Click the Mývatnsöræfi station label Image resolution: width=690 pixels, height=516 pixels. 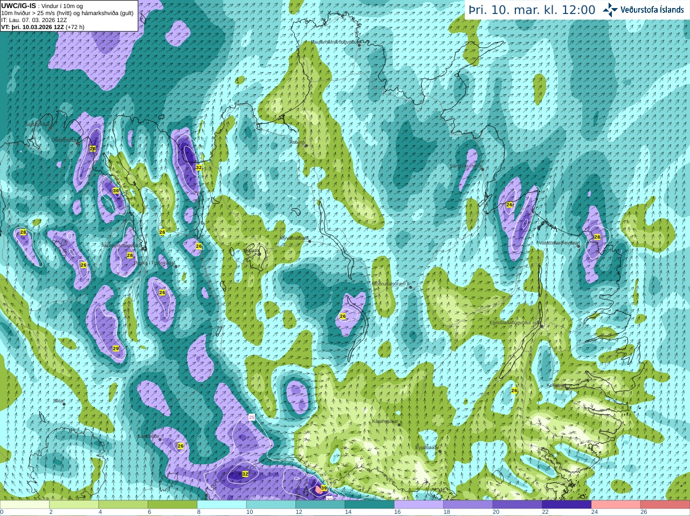click(294, 238)
